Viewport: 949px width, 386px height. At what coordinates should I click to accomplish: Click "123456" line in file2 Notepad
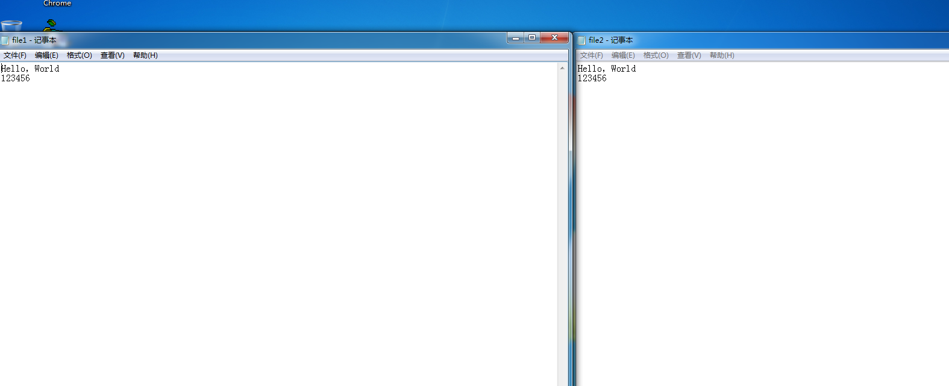click(592, 78)
